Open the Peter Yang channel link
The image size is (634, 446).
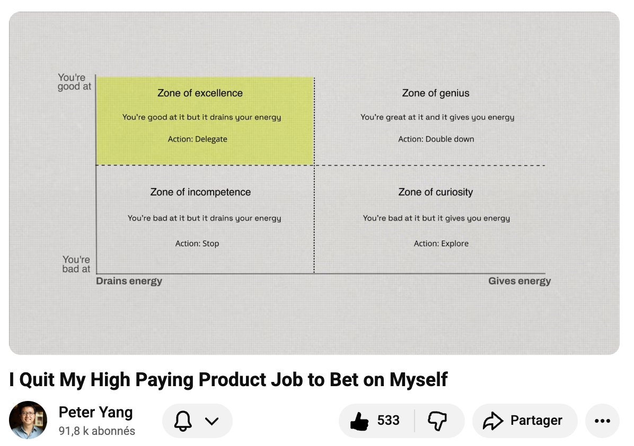tap(95, 413)
